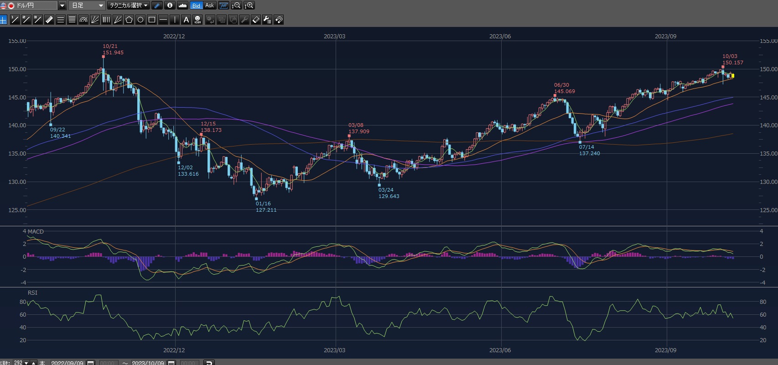Expand the テクニカル選択 indicator menu
778x365 pixels.
[129, 5]
